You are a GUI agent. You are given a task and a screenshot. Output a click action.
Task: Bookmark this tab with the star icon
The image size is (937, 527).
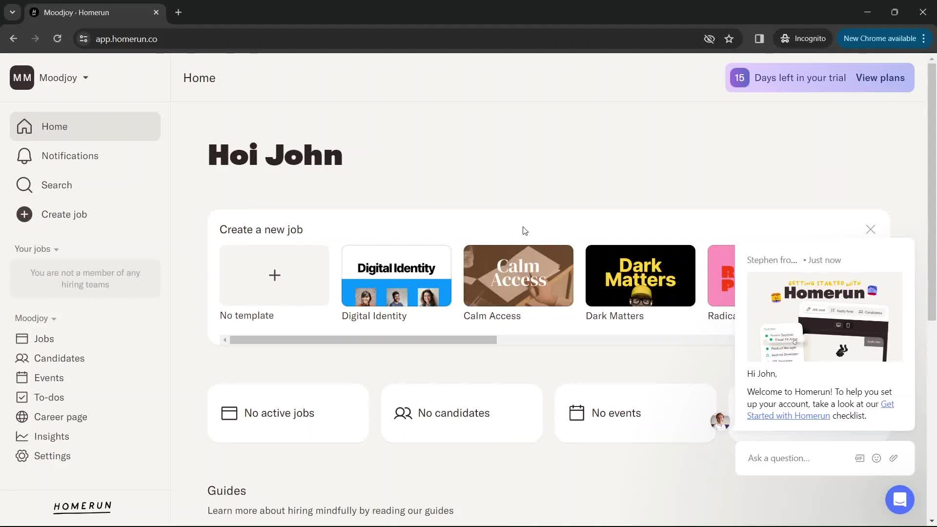(x=729, y=39)
